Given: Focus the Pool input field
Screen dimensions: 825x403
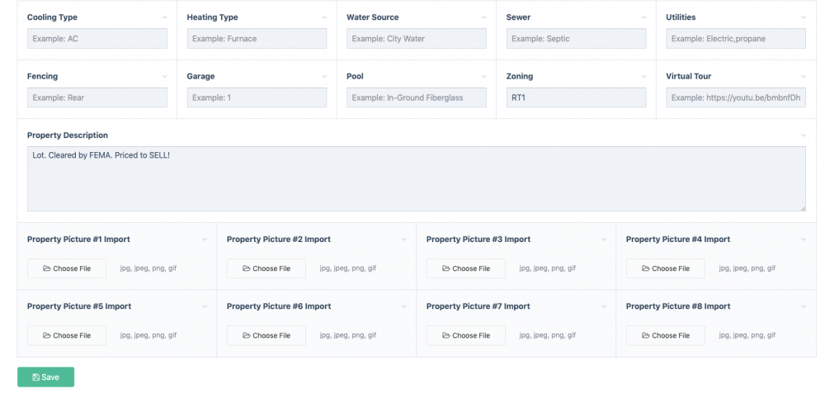Looking at the screenshot, I should (x=416, y=97).
